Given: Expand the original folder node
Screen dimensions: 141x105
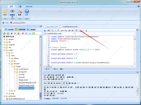Looking at the screenshot, I should coord(4,45).
